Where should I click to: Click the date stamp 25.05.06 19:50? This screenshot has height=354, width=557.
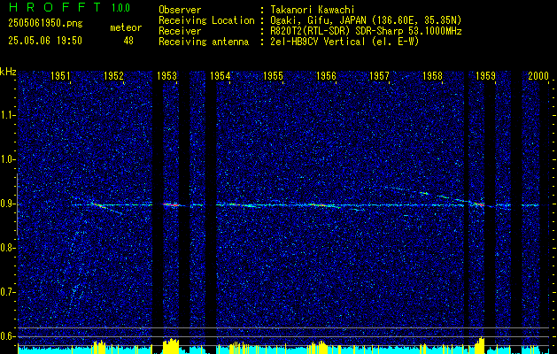(45, 41)
